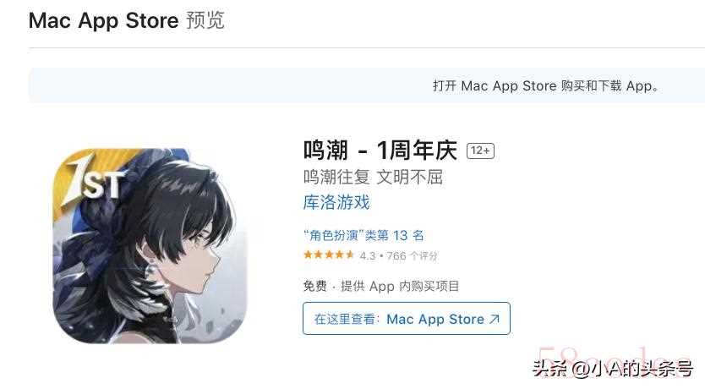Click the arrow icon beside Mac App Store

[495, 319]
